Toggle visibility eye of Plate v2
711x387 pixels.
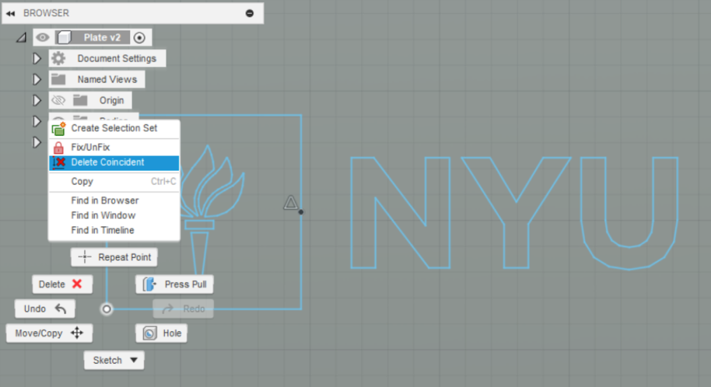[42, 38]
